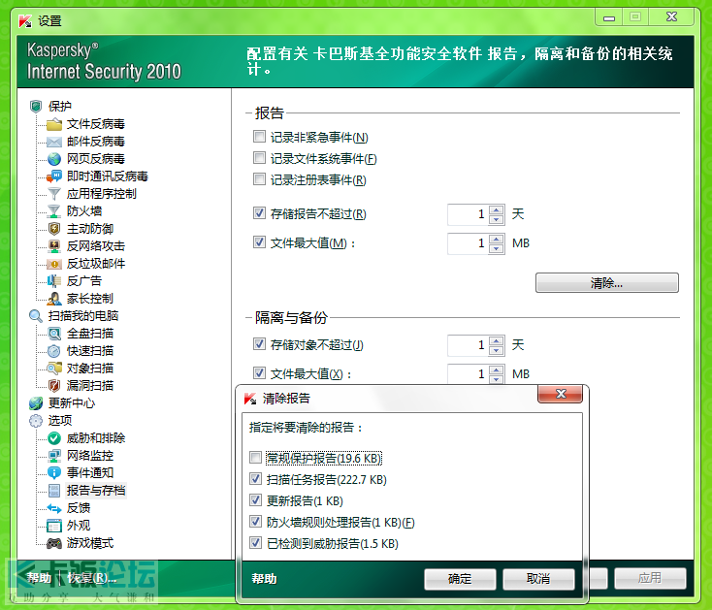Viewport: 712px width, 610px height.
Task: Uncheck 防火墙规则处理报告 checkbox
Action: (x=256, y=521)
